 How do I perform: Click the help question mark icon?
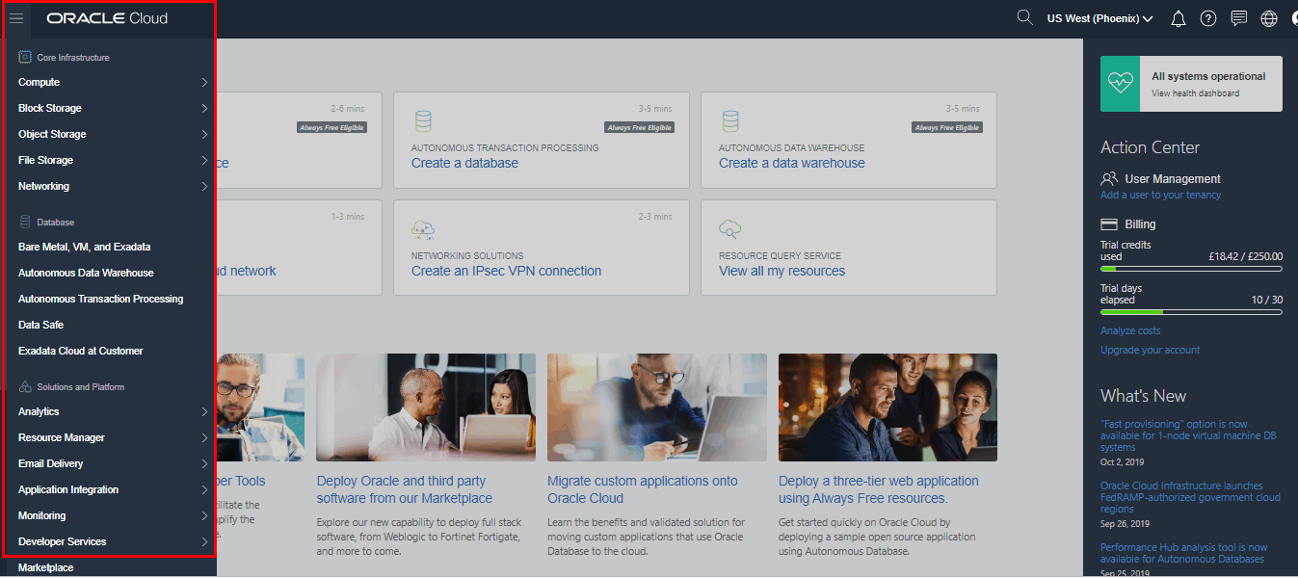tap(1208, 19)
